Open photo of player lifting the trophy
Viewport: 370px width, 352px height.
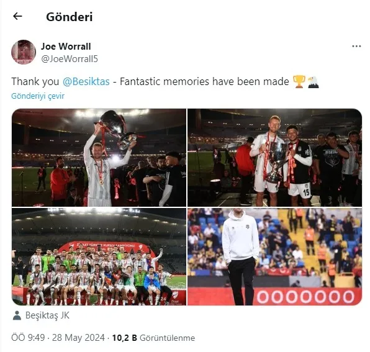coord(99,158)
